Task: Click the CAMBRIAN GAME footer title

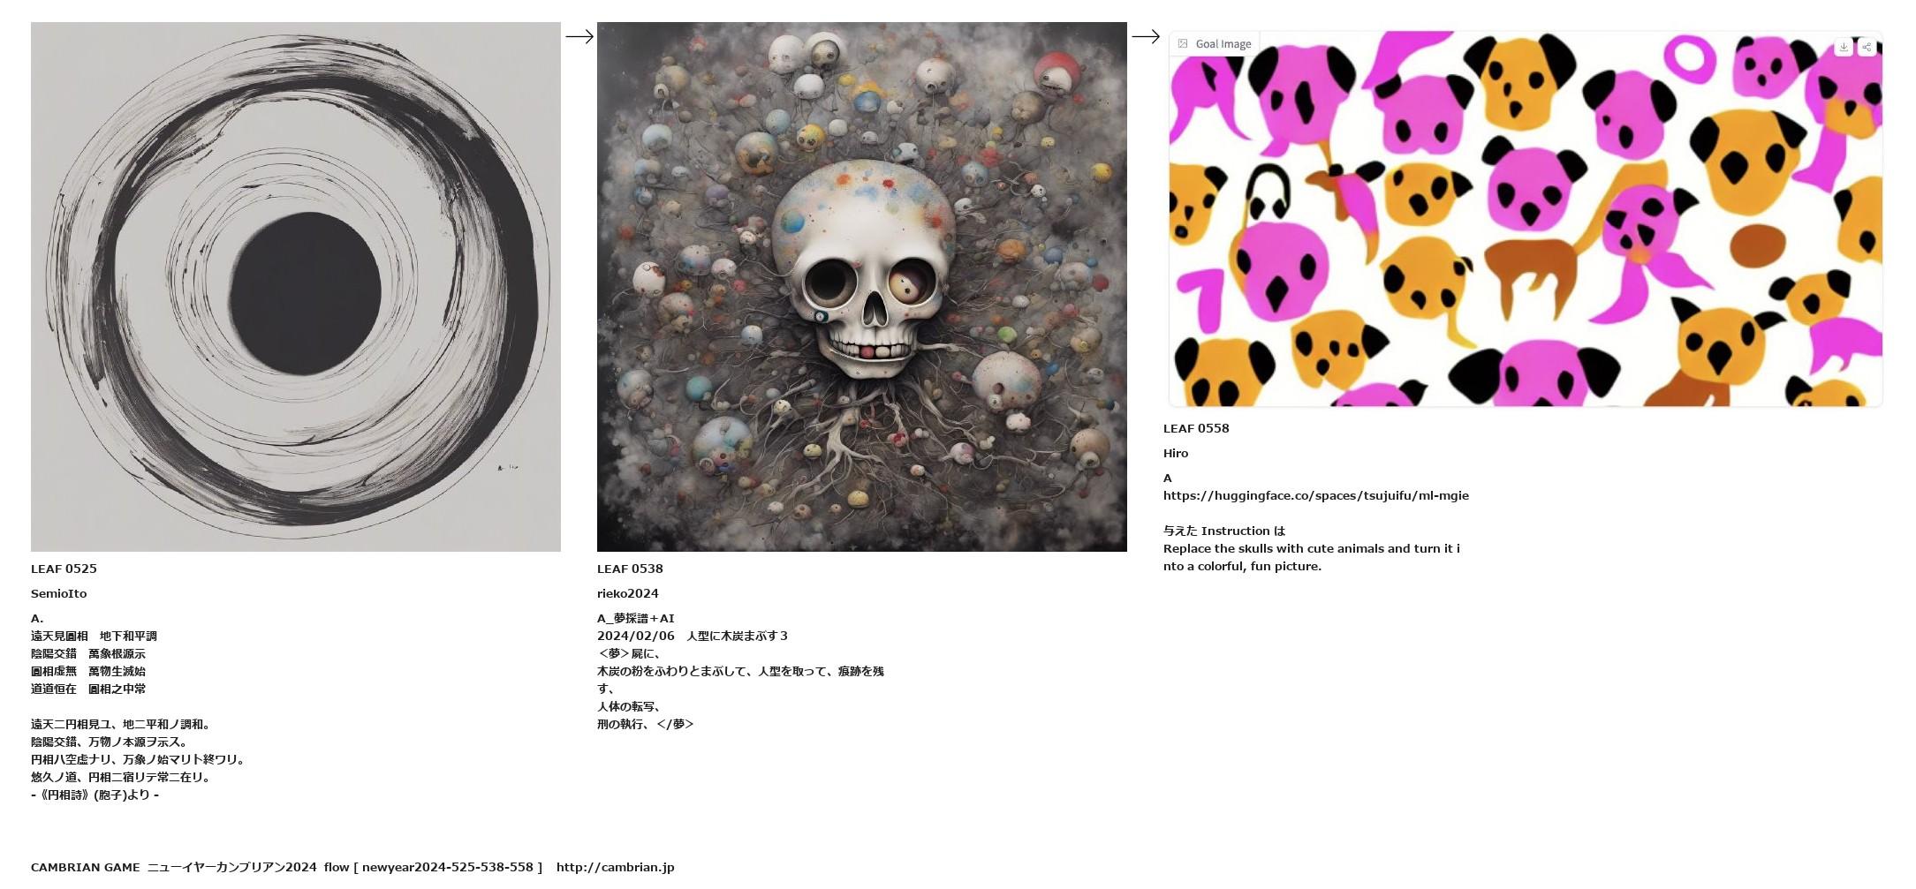Action: pos(85,867)
